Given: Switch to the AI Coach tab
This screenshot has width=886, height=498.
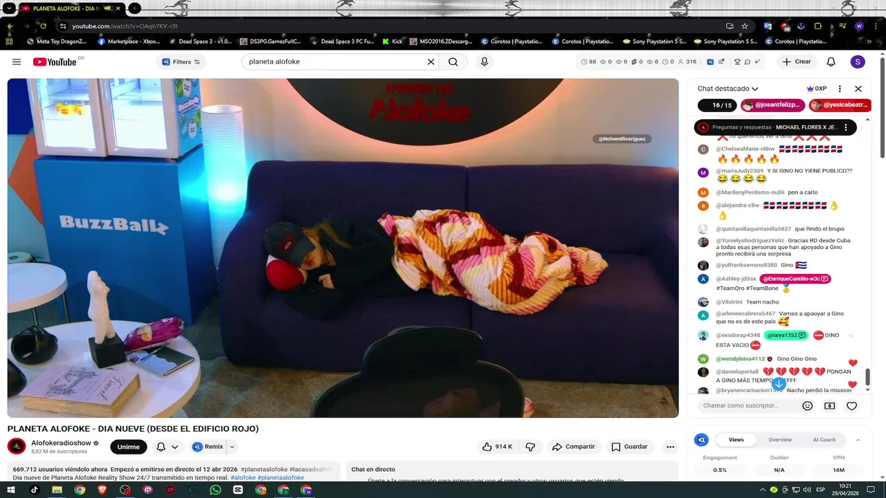Looking at the screenshot, I should point(824,440).
